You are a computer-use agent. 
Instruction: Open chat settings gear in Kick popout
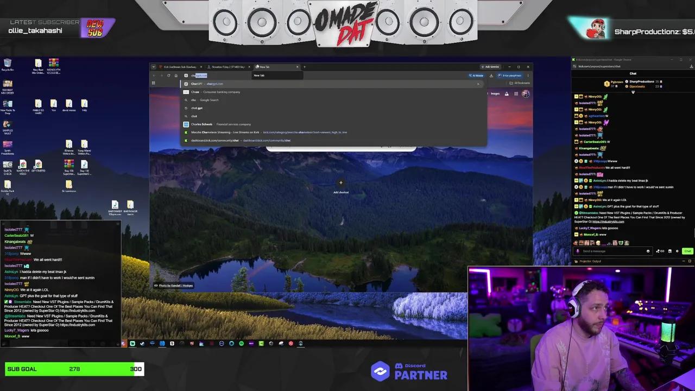pos(677,251)
